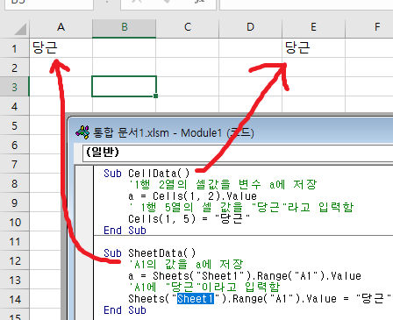Click cell A1 containing 당근

pos(61,48)
